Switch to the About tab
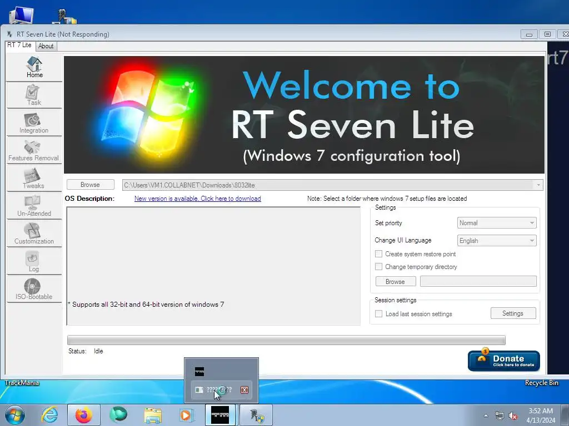Screen dimensions: 569x426 pos(46,46)
